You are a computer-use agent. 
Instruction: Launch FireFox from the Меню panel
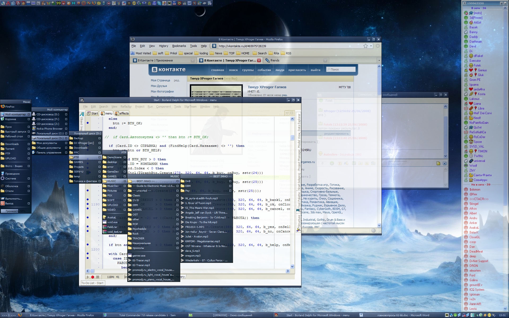15,107
